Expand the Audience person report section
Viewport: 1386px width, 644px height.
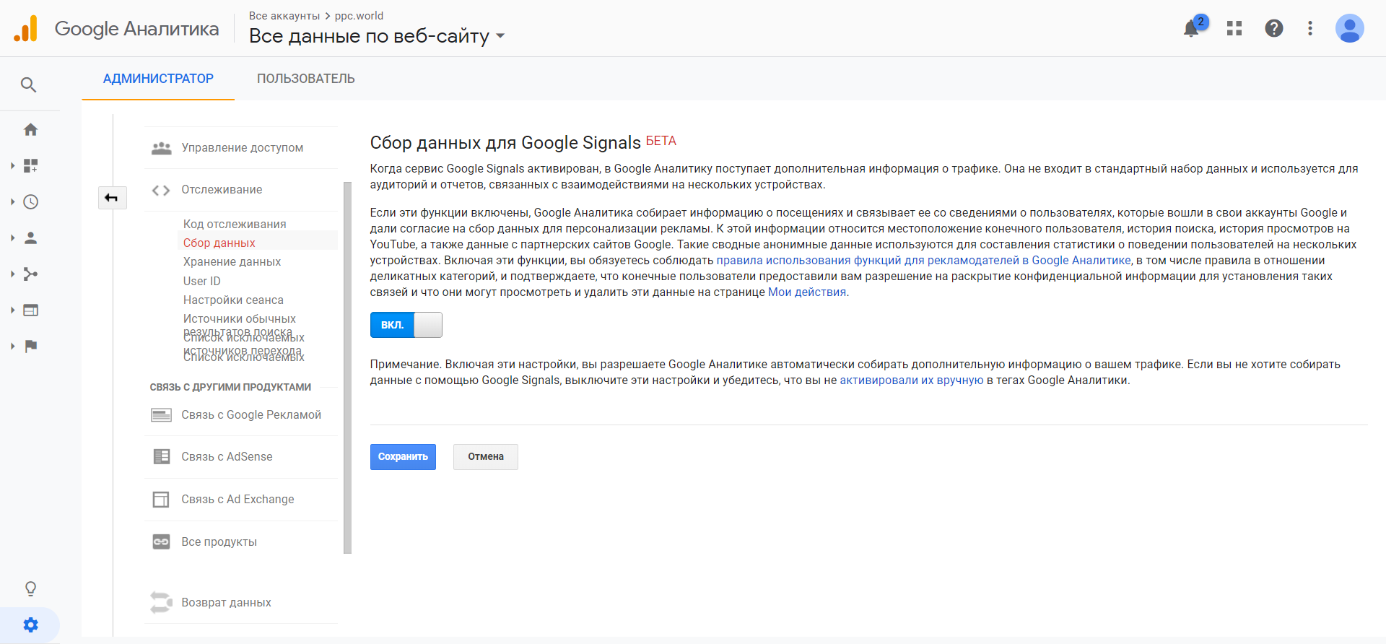[x=30, y=238]
